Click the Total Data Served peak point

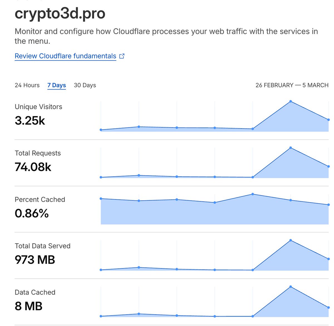[x=291, y=240]
